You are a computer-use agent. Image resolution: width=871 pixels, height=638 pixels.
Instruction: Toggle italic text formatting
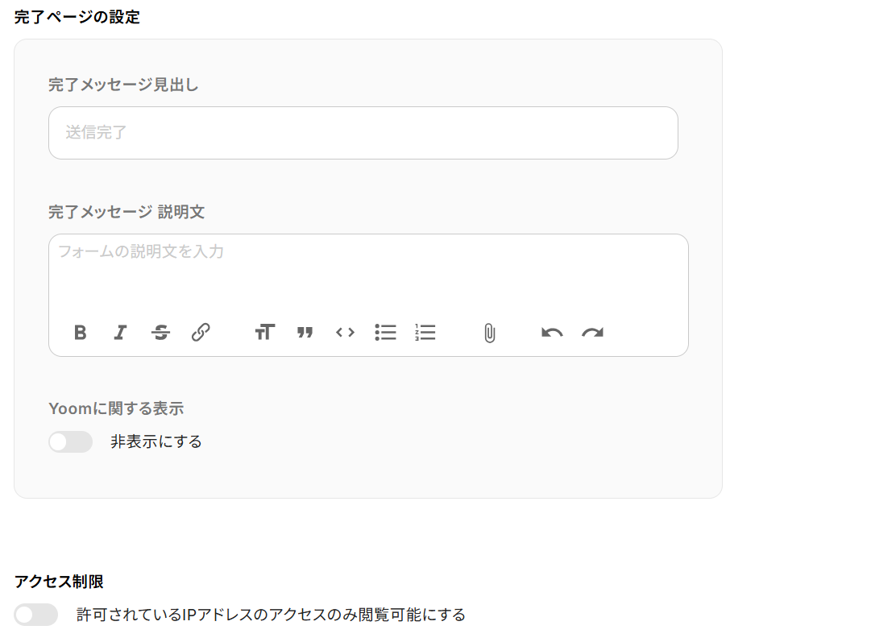(x=120, y=332)
